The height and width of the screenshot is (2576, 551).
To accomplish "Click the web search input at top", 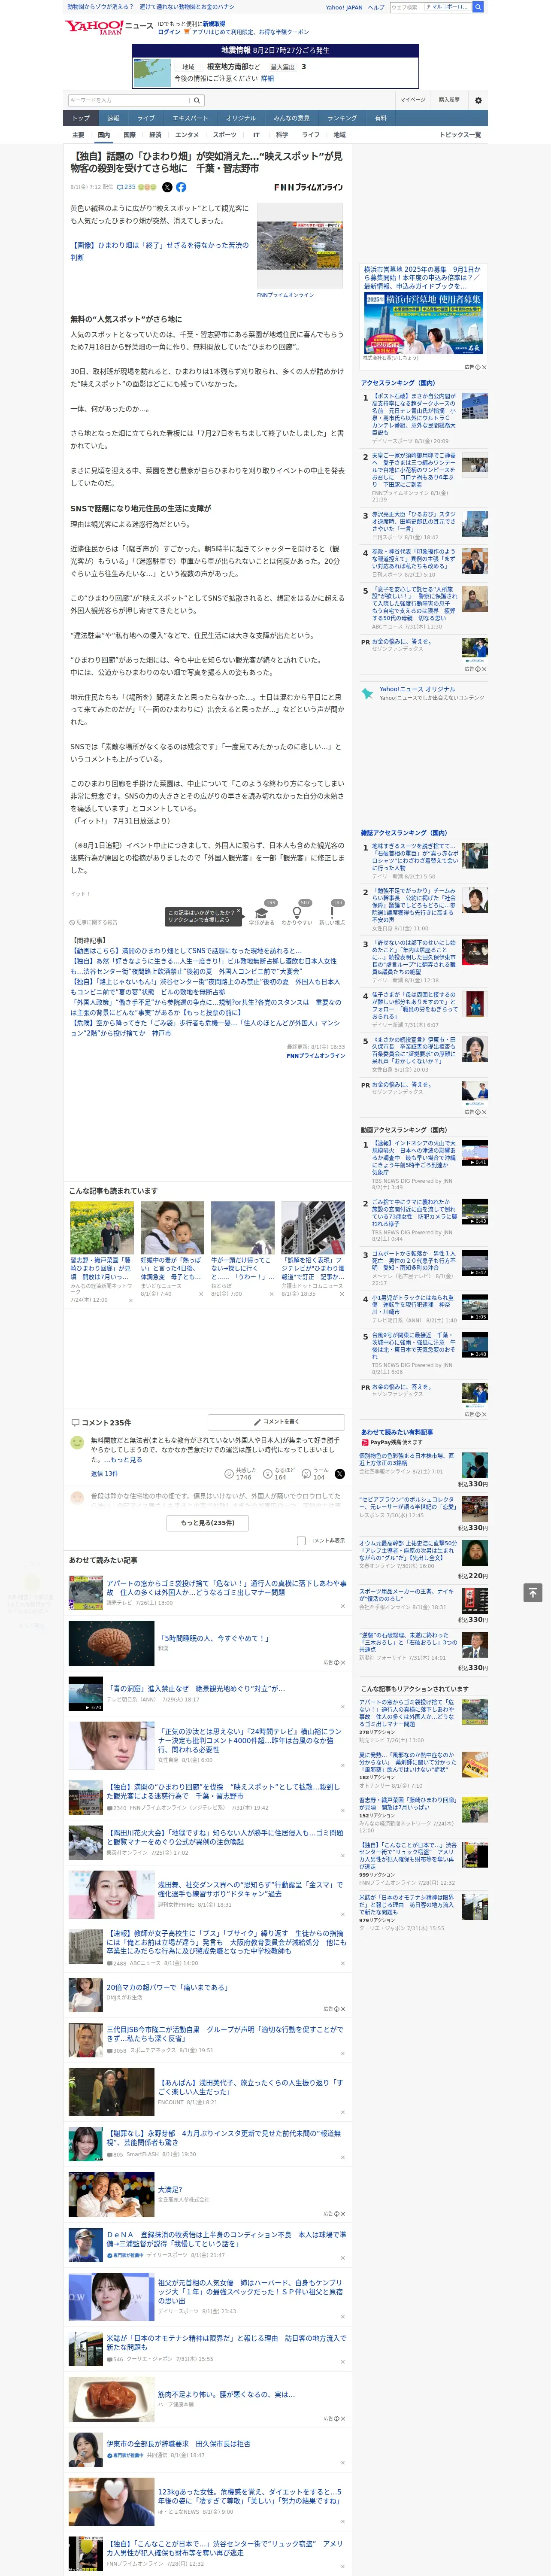I will [x=406, y=7].
